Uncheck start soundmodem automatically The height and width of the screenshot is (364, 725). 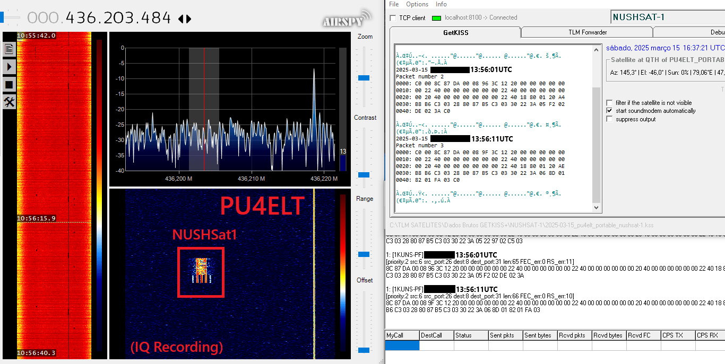tap(610, 111)
